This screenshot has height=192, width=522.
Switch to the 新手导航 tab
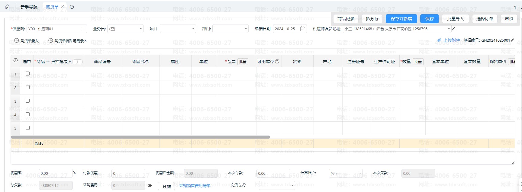click(29, 7)
